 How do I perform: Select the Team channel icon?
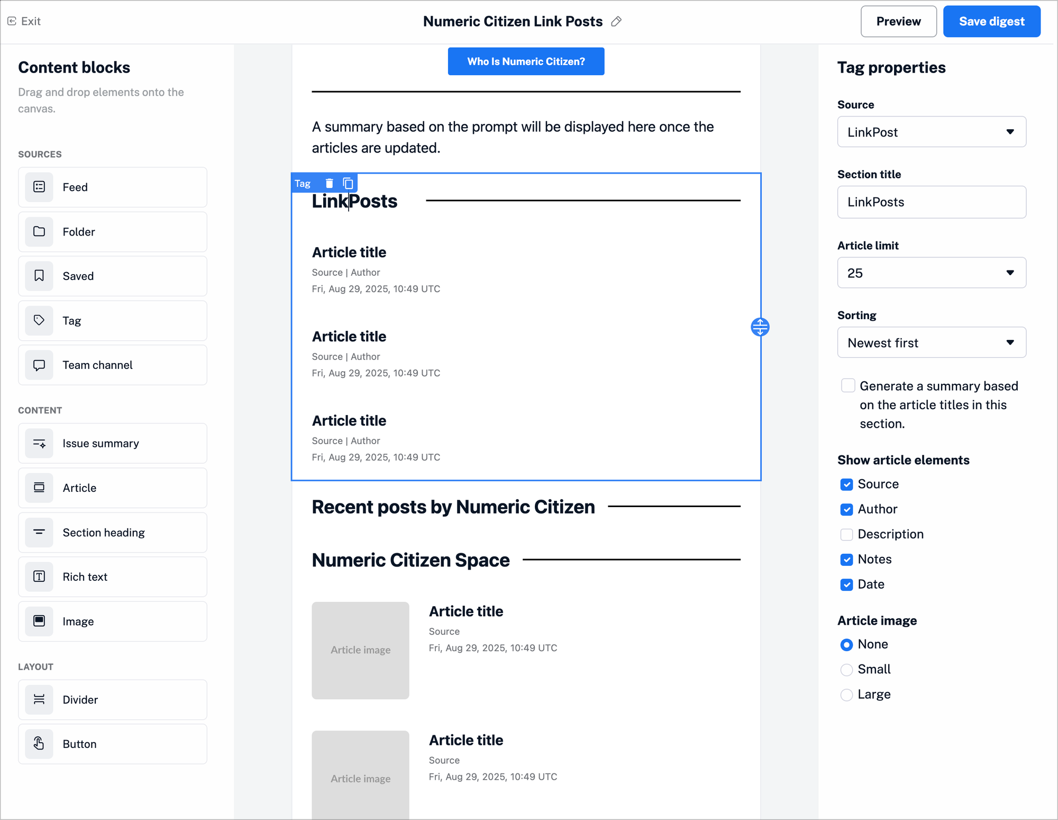[x=39, y=365]
